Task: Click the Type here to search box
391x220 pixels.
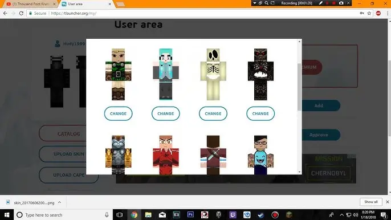Action: point(63,215)
